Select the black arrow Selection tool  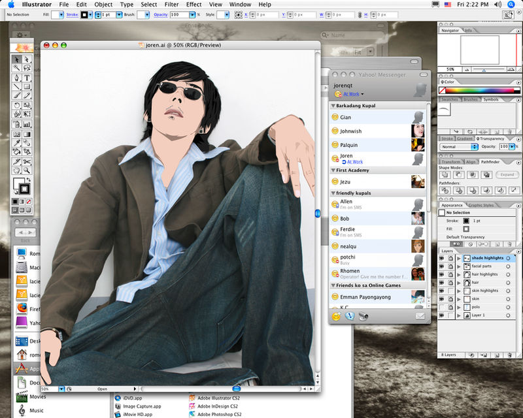point(17,59)
